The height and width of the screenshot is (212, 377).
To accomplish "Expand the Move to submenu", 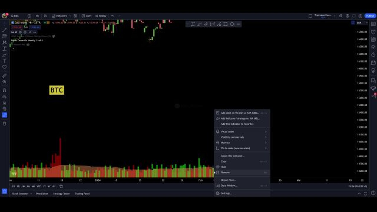I will coord(242,143).
